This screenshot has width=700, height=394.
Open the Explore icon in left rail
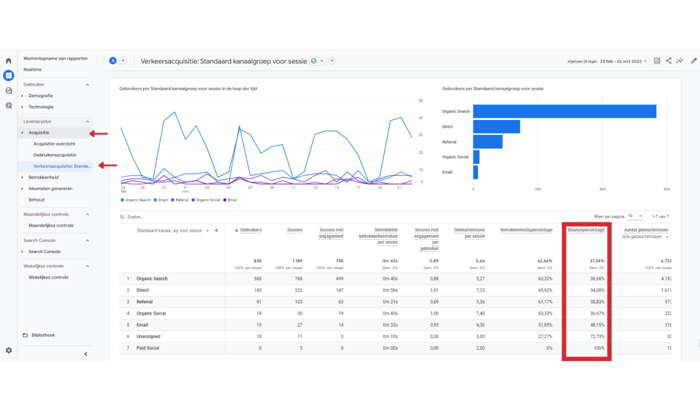(x=8, y=90)
